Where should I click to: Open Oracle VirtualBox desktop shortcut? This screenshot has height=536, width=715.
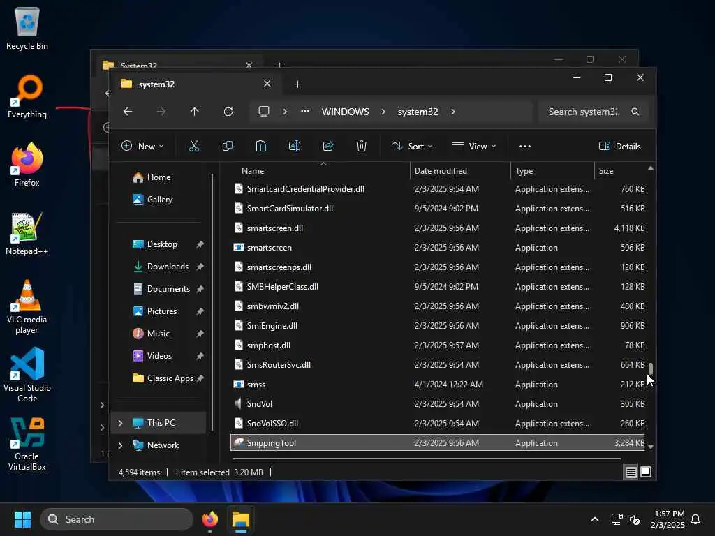click(x=27, y=443)
